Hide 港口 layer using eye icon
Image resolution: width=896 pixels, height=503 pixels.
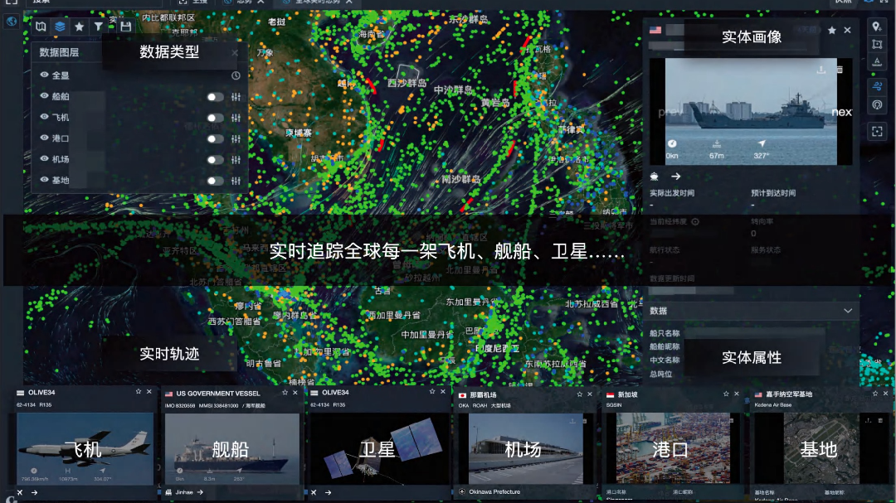point(44,138)
